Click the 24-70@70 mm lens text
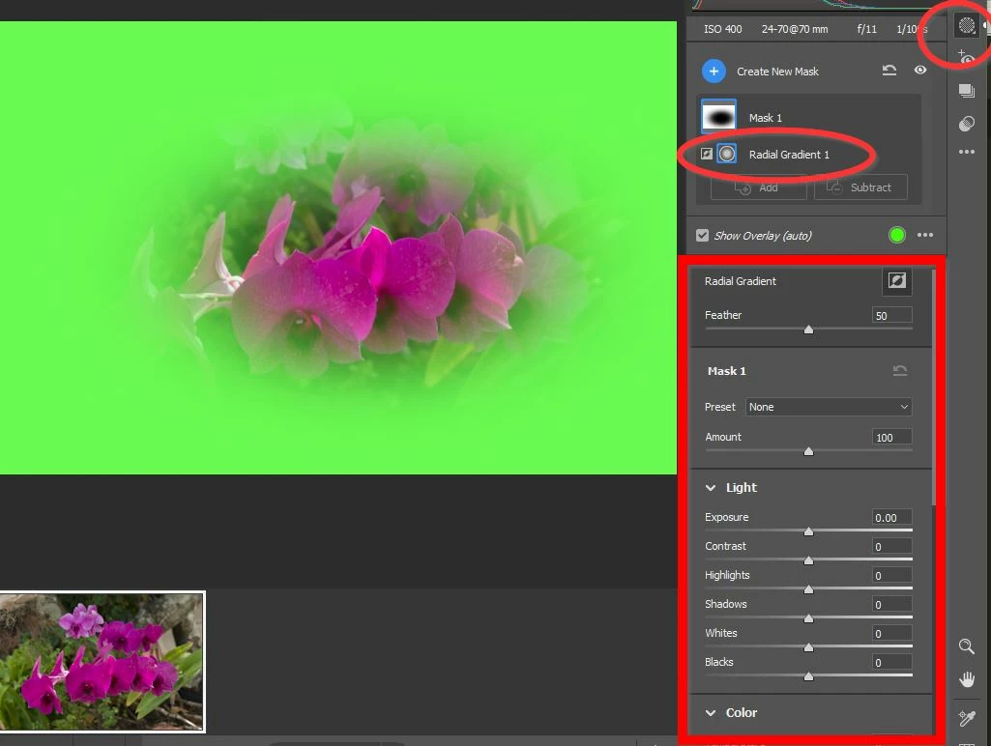The width and height of the screenshot is (991, 746). [795, 29]
